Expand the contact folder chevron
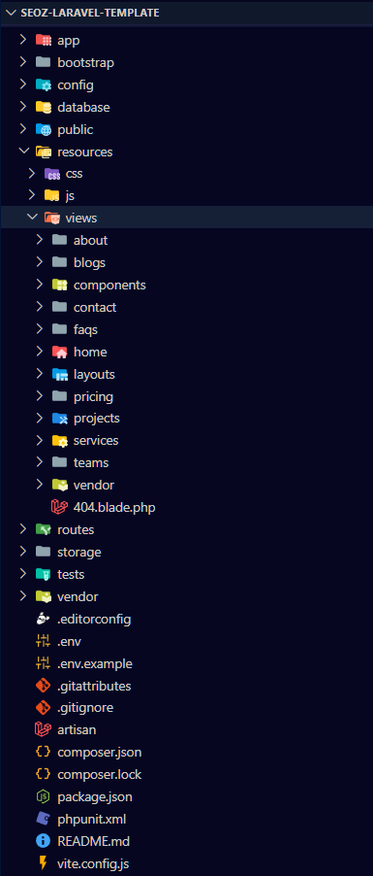The height and width of the screenshot is (876, 373). (x=39, y=307)
